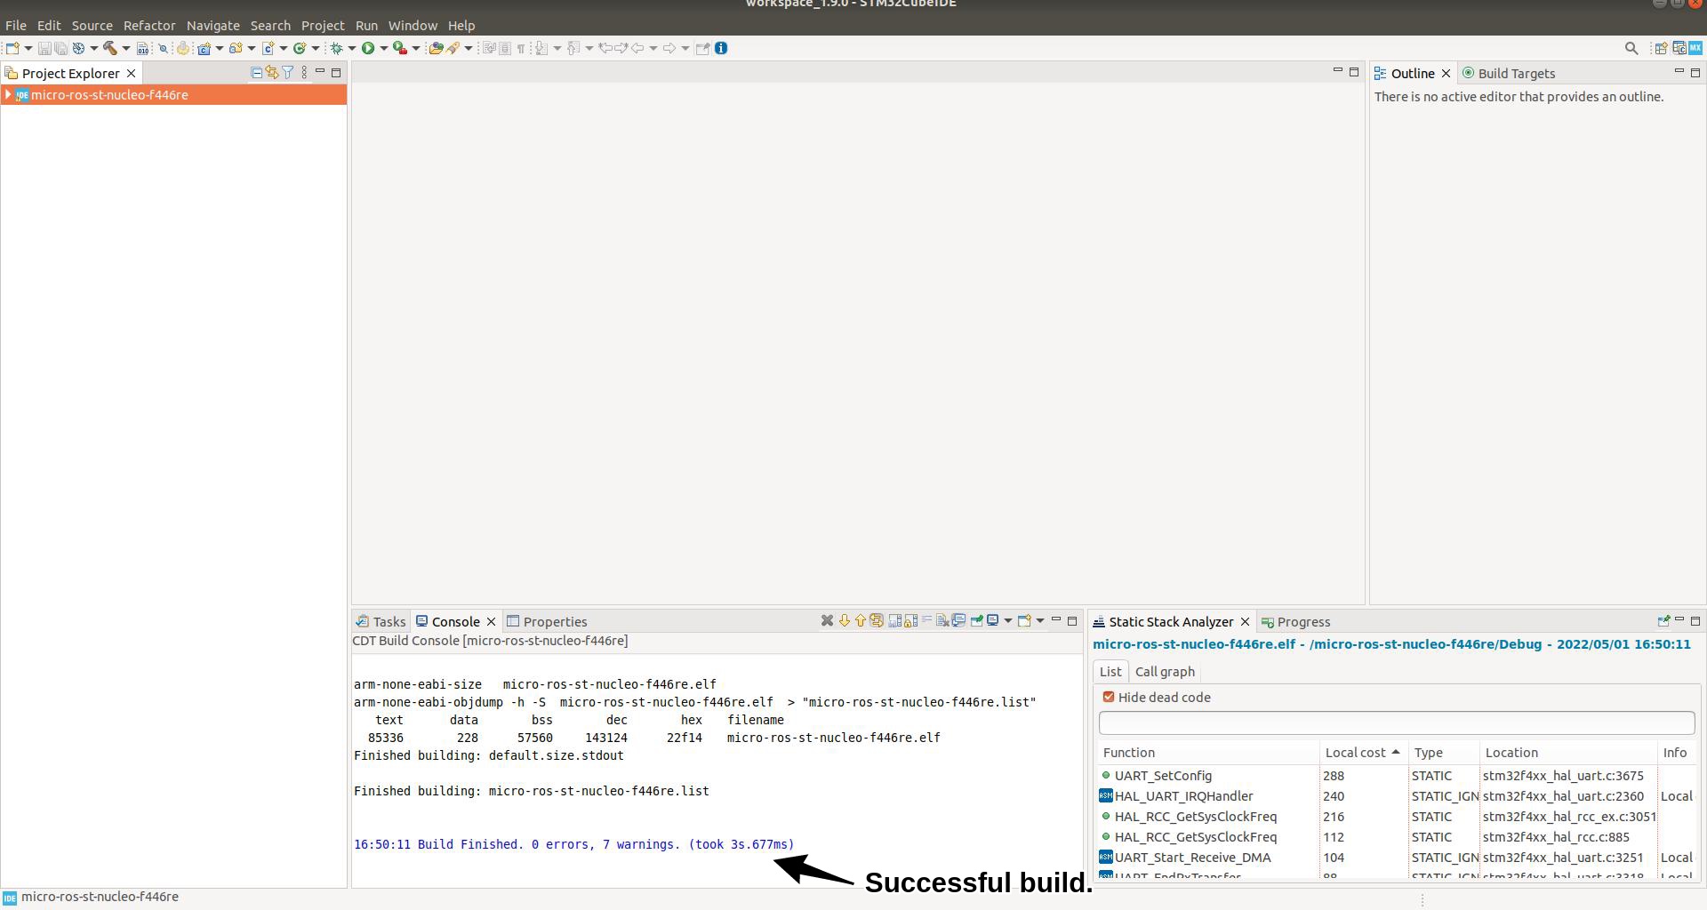This screenshot has height=910, width=1707.
Task: Open the Display Selected Console dropdown arrow
Action: pyautogui.click(x=1007, y=621)
